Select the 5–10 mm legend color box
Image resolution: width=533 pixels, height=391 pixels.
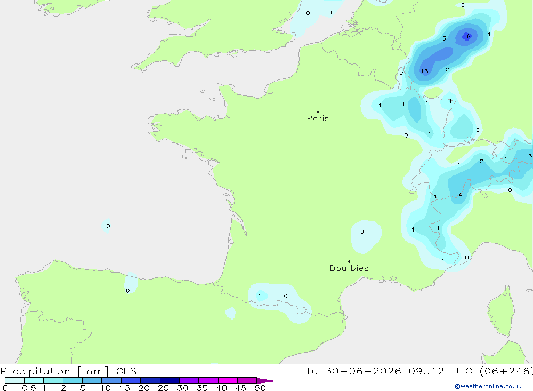[92, 380]
